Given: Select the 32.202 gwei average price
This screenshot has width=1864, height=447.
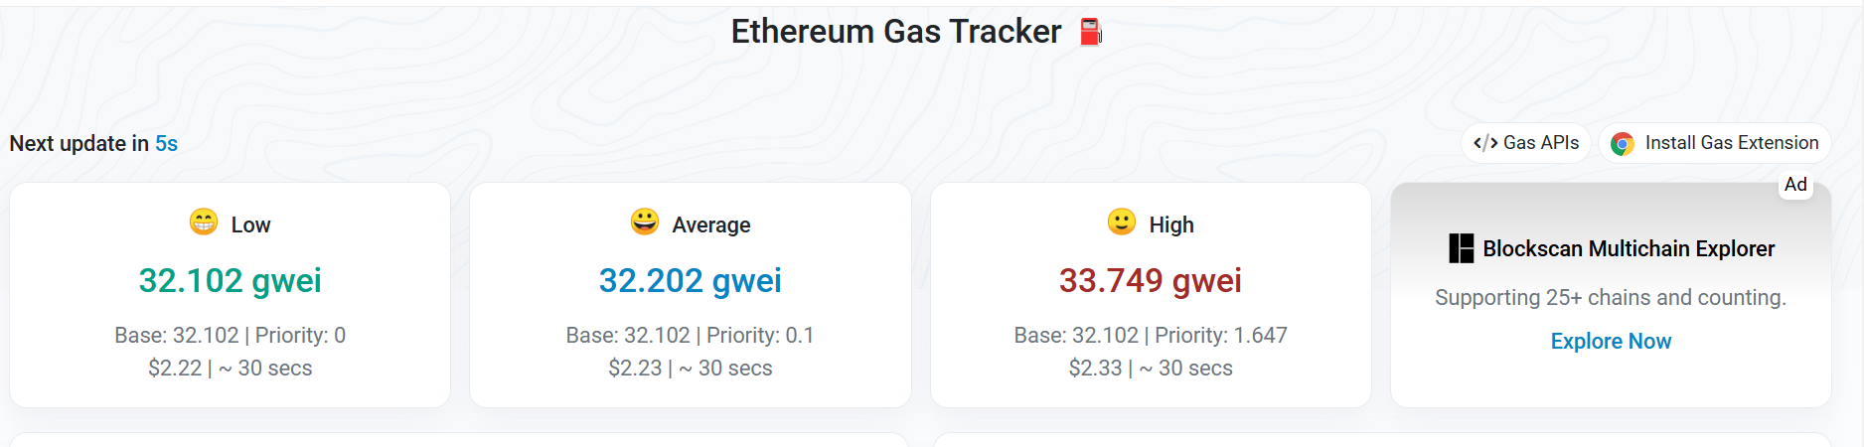Looking at the screenshot, I should point(691,280).
